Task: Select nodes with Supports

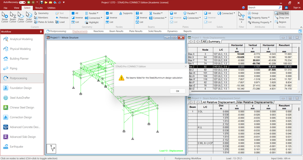Action: tap(126, 13)
